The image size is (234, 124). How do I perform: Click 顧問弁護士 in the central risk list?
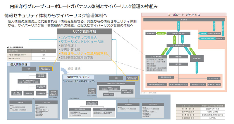tap(69, 46)
